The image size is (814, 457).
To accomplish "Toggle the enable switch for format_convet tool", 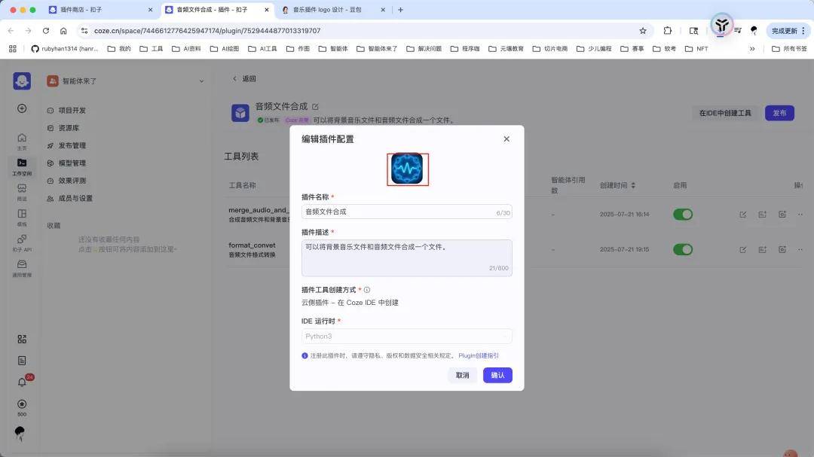I will (x=682, y=250).
